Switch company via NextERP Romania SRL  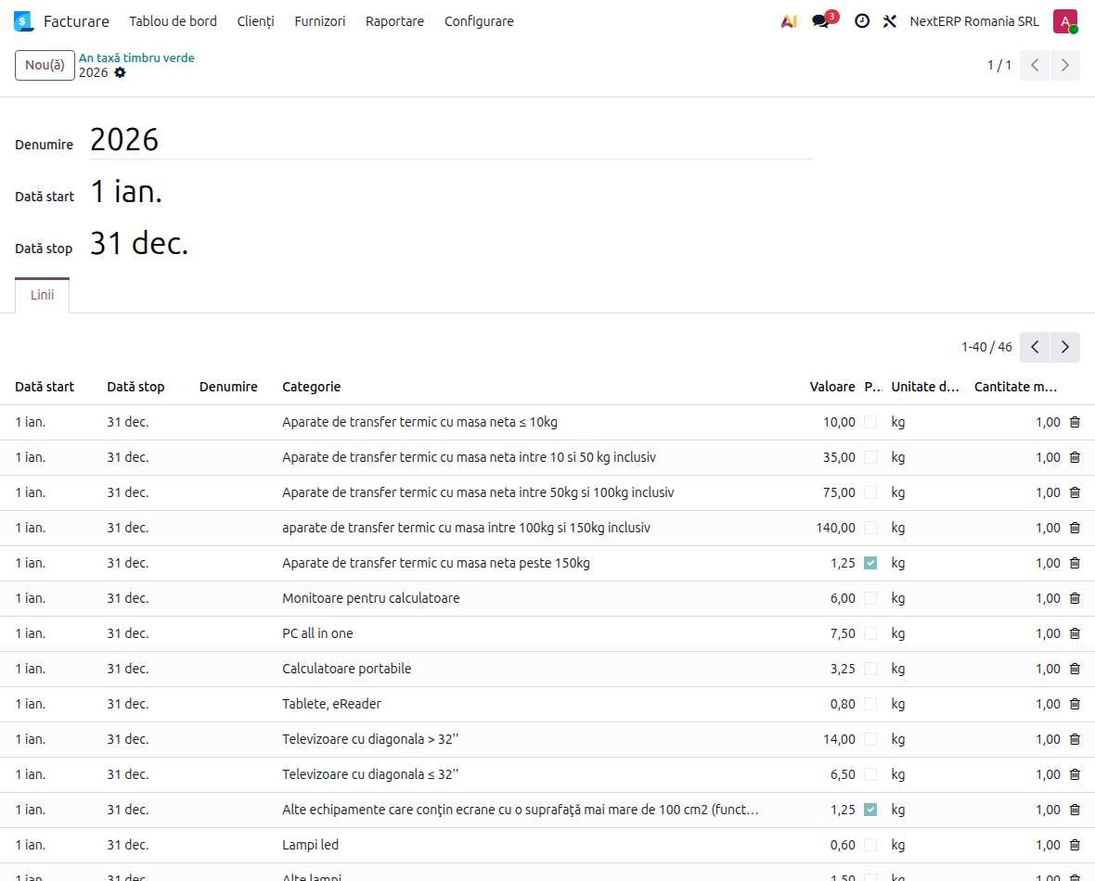(974, 21)
